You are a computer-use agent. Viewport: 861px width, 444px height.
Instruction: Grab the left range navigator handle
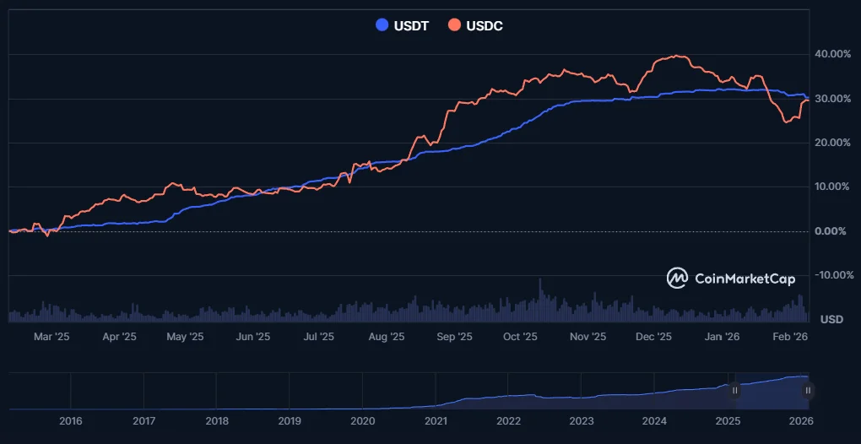(735, 390)
